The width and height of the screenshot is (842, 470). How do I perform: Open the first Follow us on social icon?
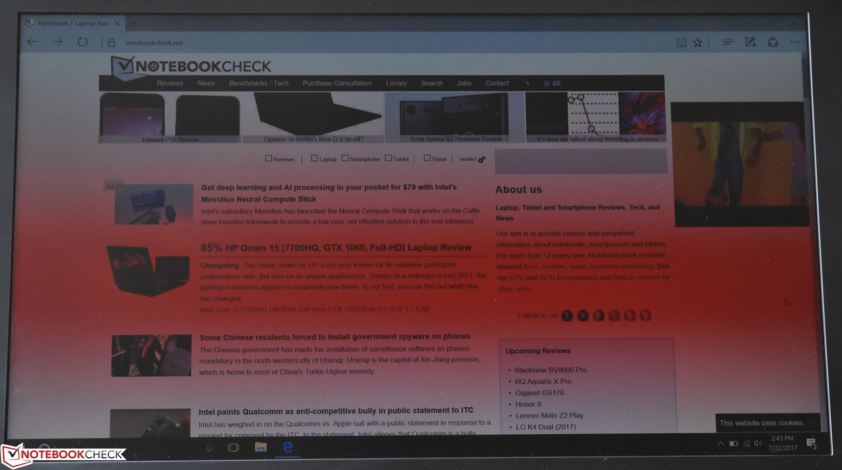point(567,316)
